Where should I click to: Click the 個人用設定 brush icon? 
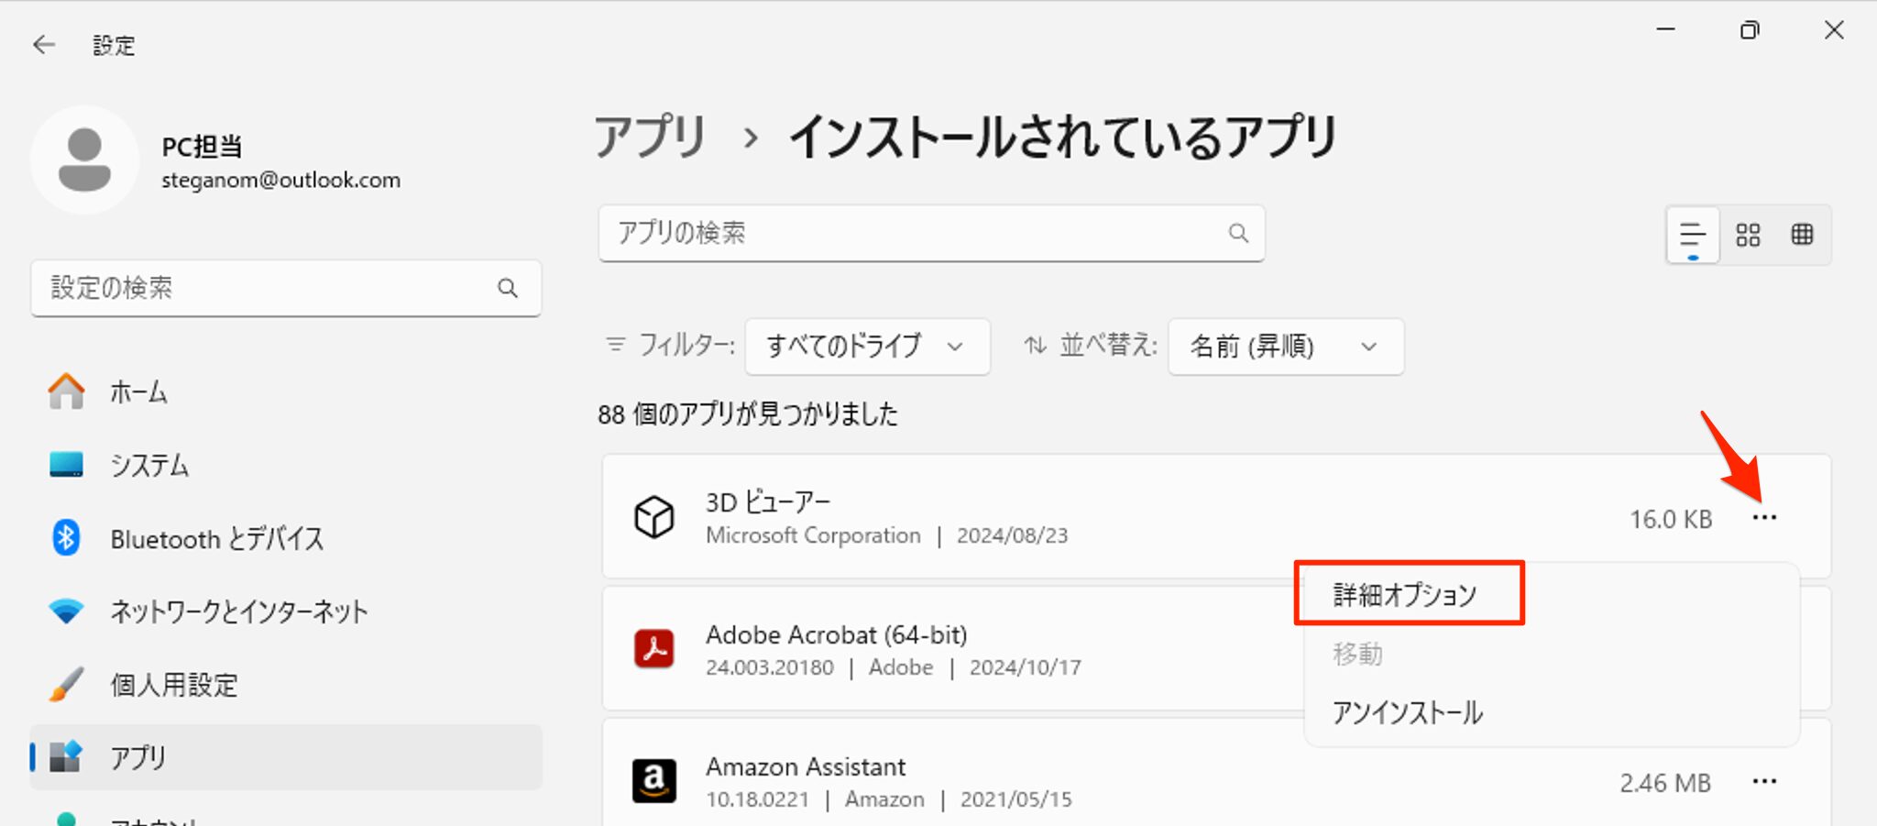pyautogui.click(x=65, y=684)
